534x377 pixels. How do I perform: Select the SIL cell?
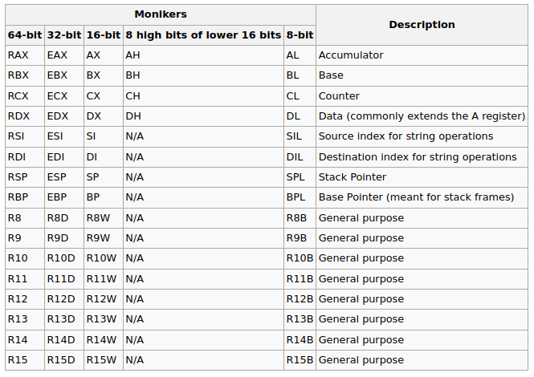(x=300, y=136)
